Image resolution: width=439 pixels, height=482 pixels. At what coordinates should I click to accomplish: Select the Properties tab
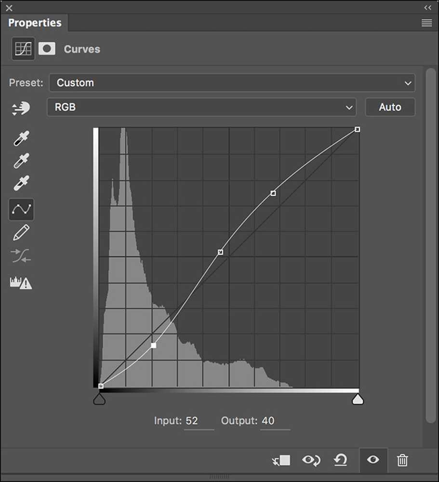(x=34, y=23)
